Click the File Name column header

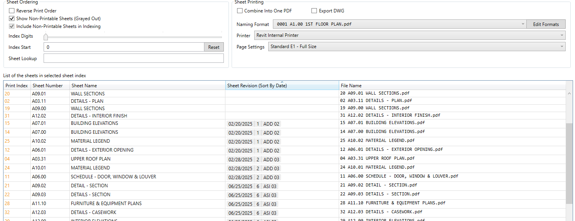(x=351, y=86)
